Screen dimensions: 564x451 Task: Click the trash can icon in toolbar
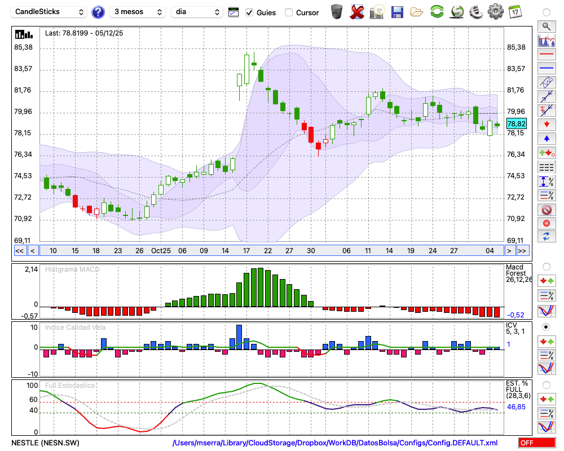point(337,12)
